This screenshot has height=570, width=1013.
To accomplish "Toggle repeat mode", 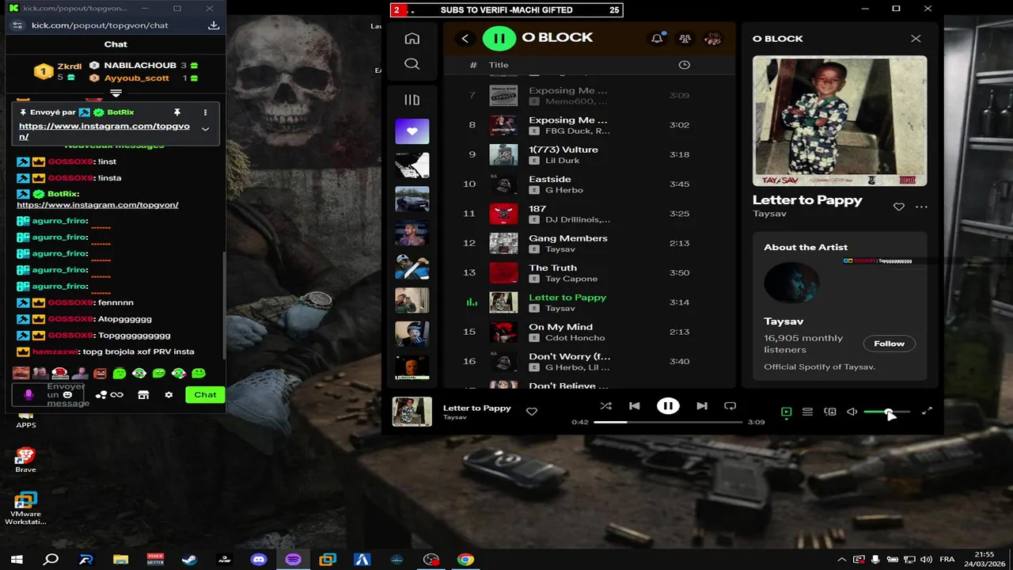I will tap(730, 406).
